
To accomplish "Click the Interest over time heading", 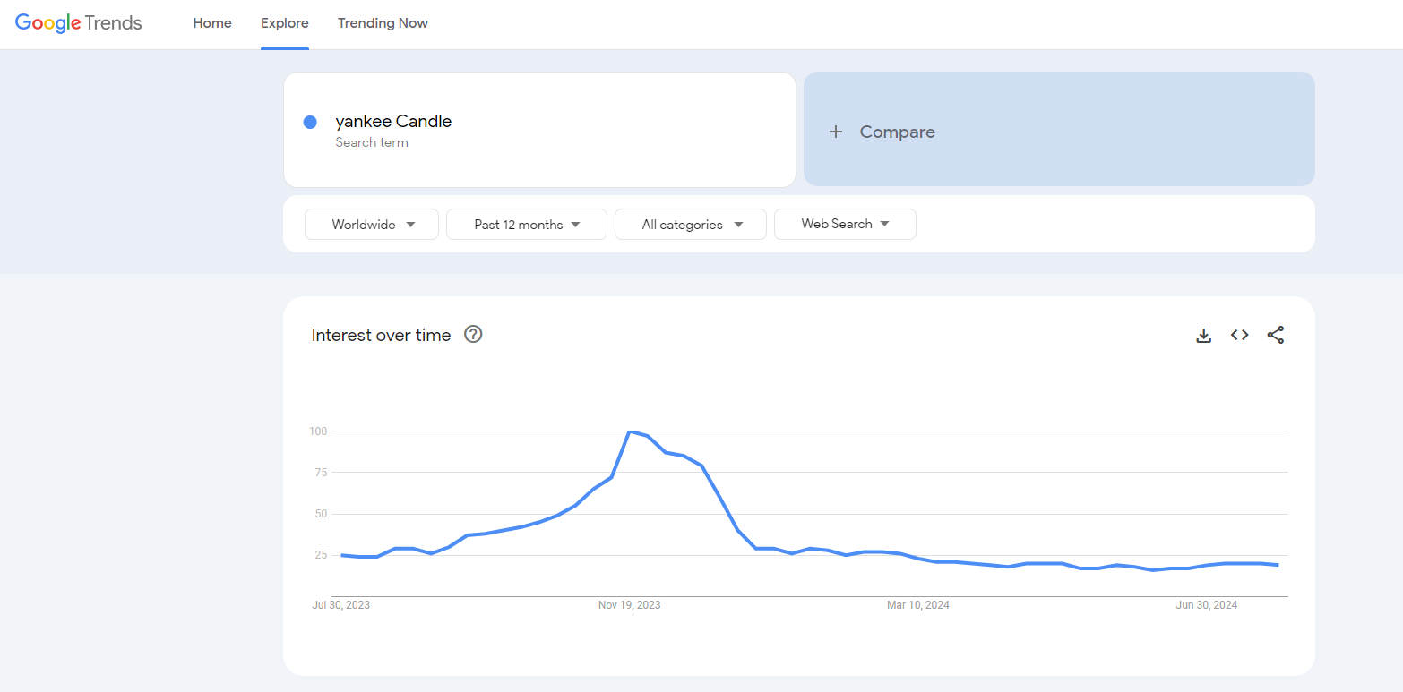I will tap(381, 336).
